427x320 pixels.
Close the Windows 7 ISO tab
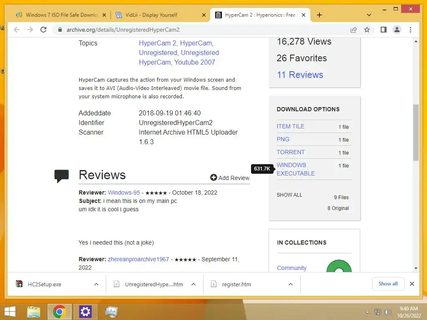click(x=104, y=15)
